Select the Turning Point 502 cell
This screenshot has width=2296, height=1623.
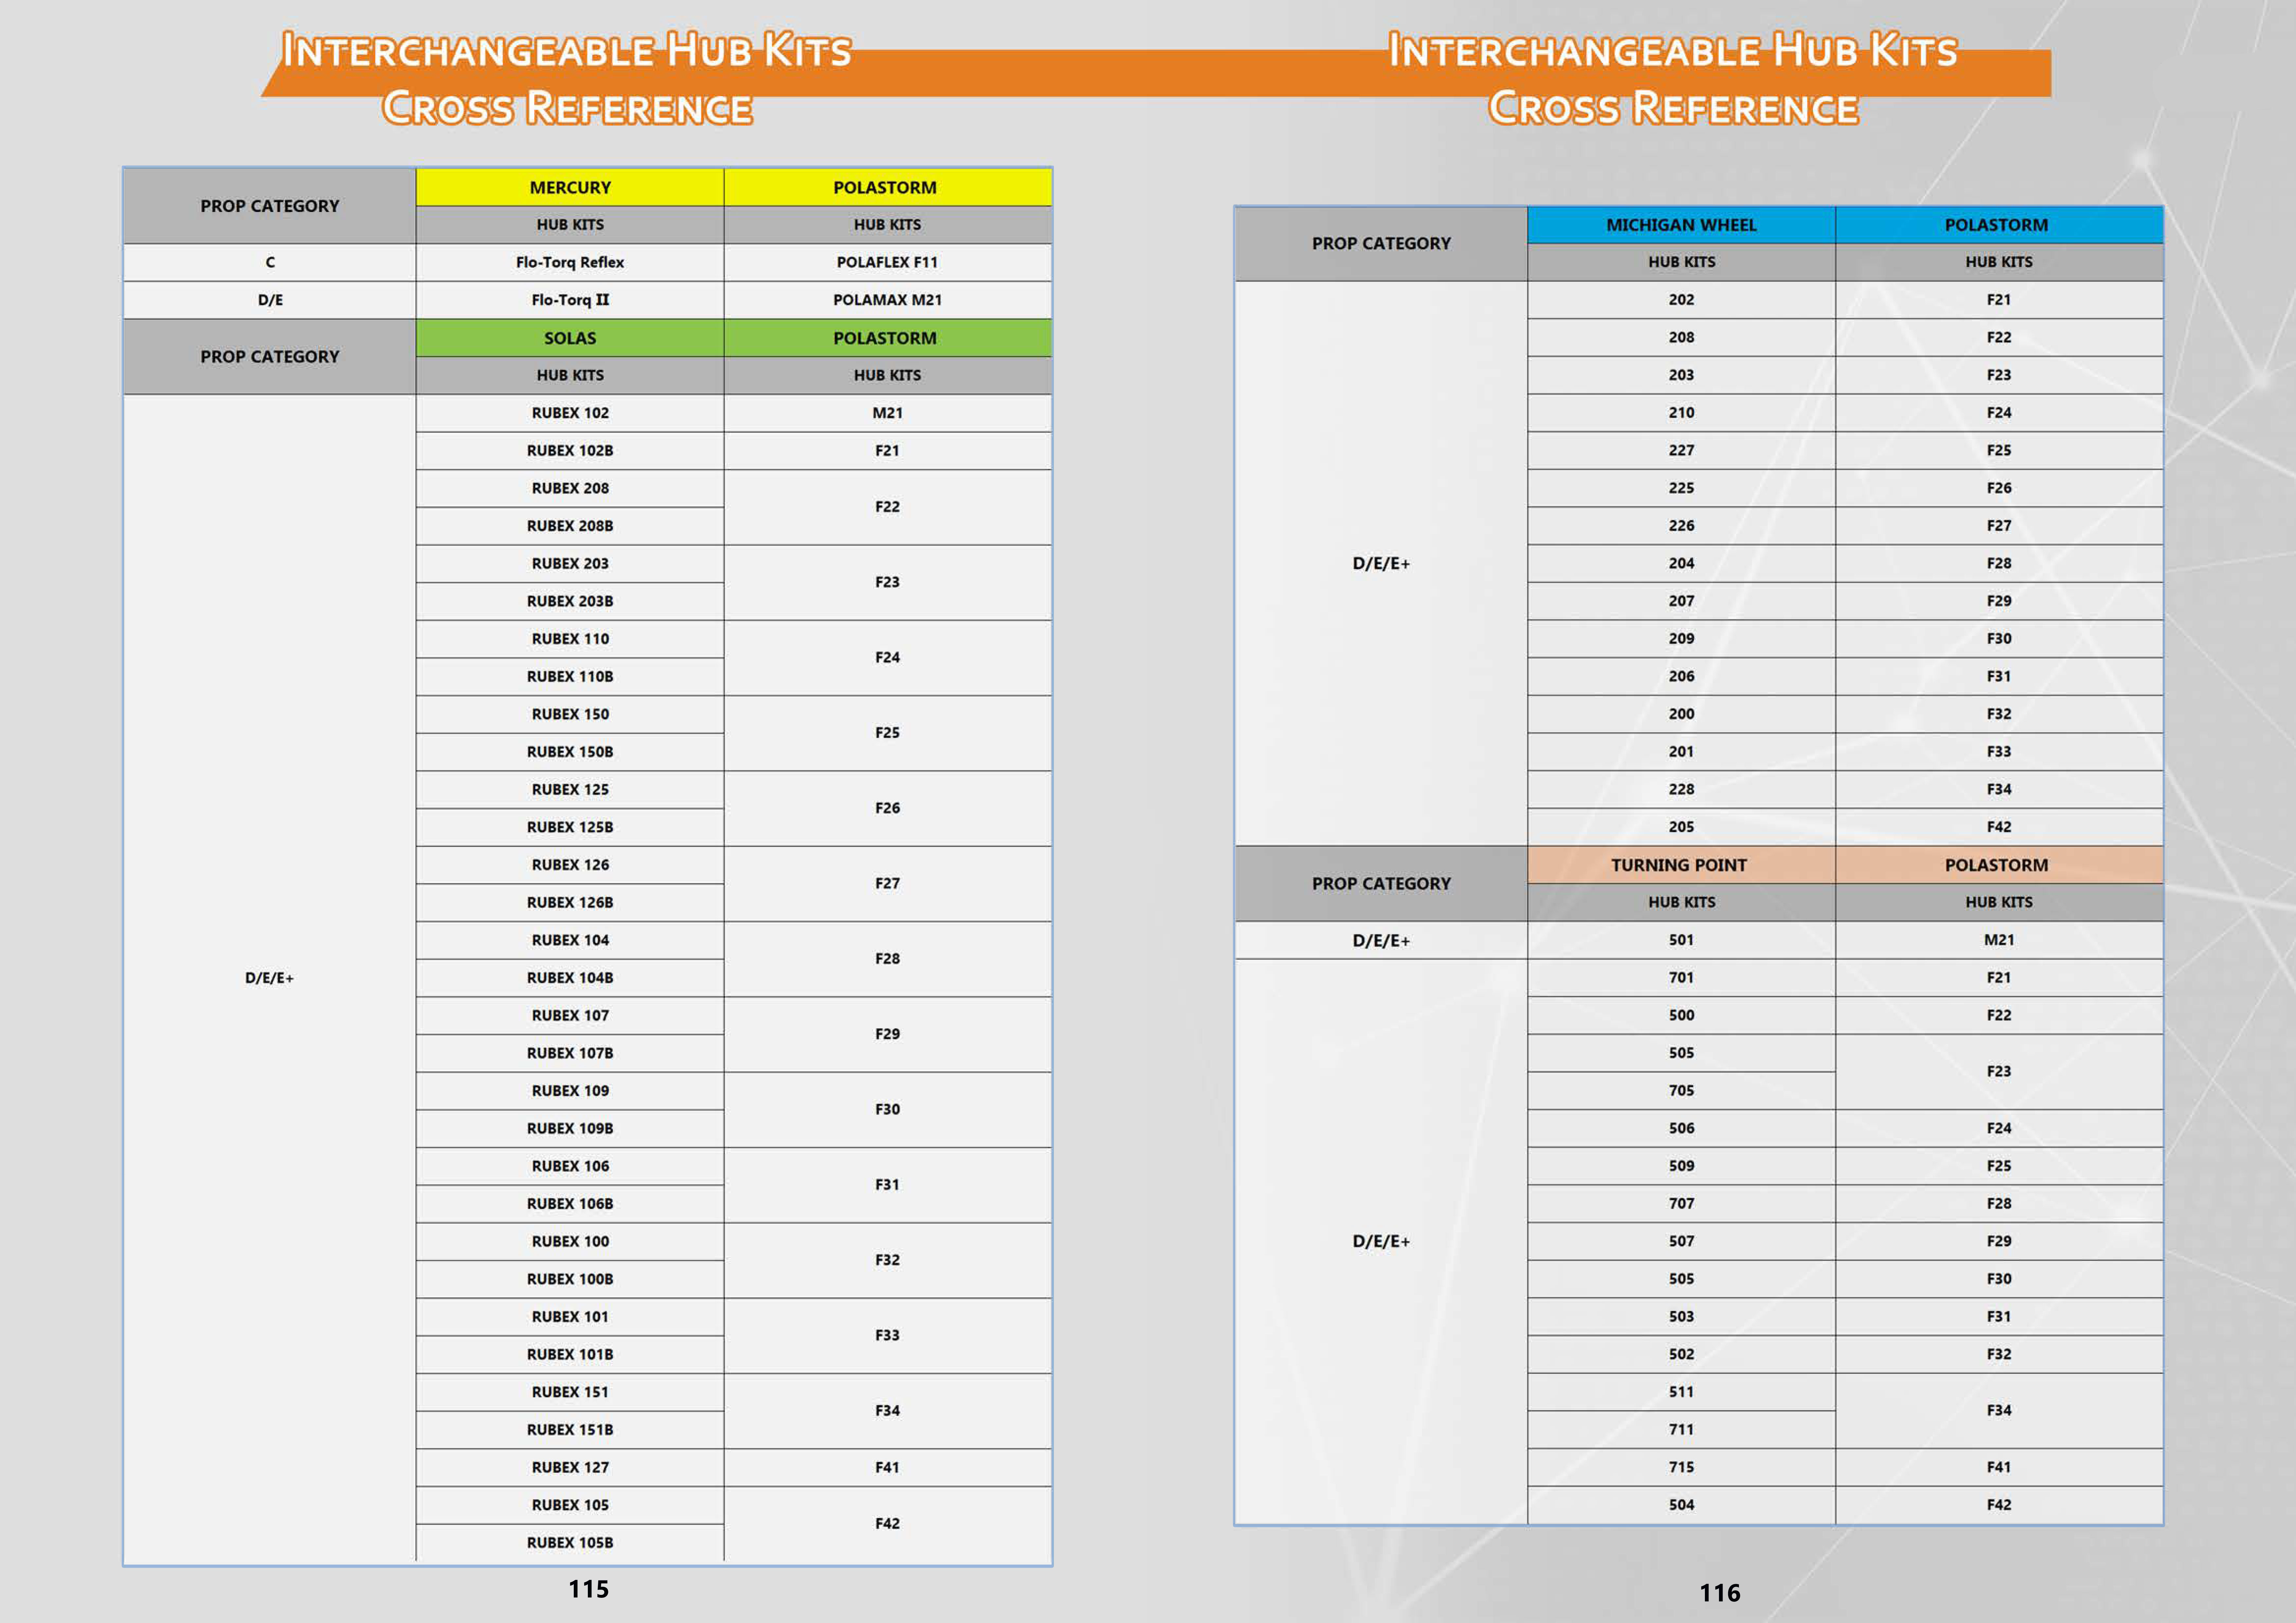pyautogui.click(x=1681, y=1354)
